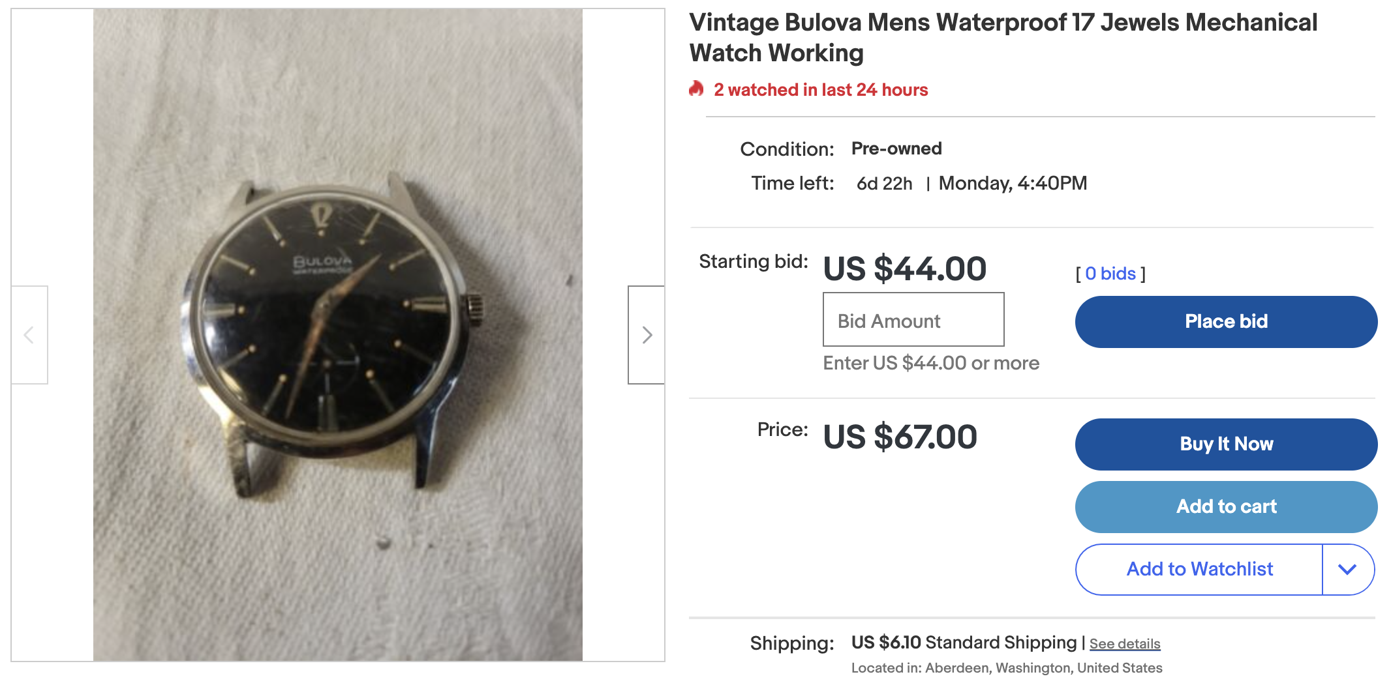The width and height of the screenshot is (1391, 683).
Task: Click the red flame watched icon
Action: coord(697,89)
